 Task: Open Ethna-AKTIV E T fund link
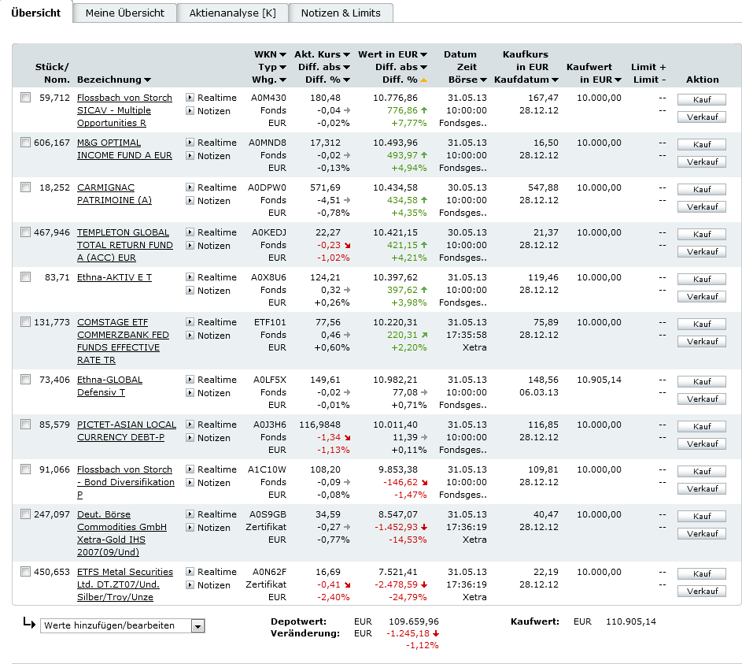click(115, 277)
